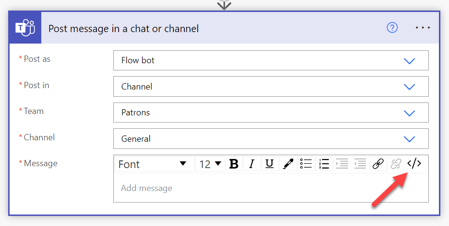Click the insert link icon
Image resolution: width=449 pixels, height=226 pixels.
(x=378, y=164)
